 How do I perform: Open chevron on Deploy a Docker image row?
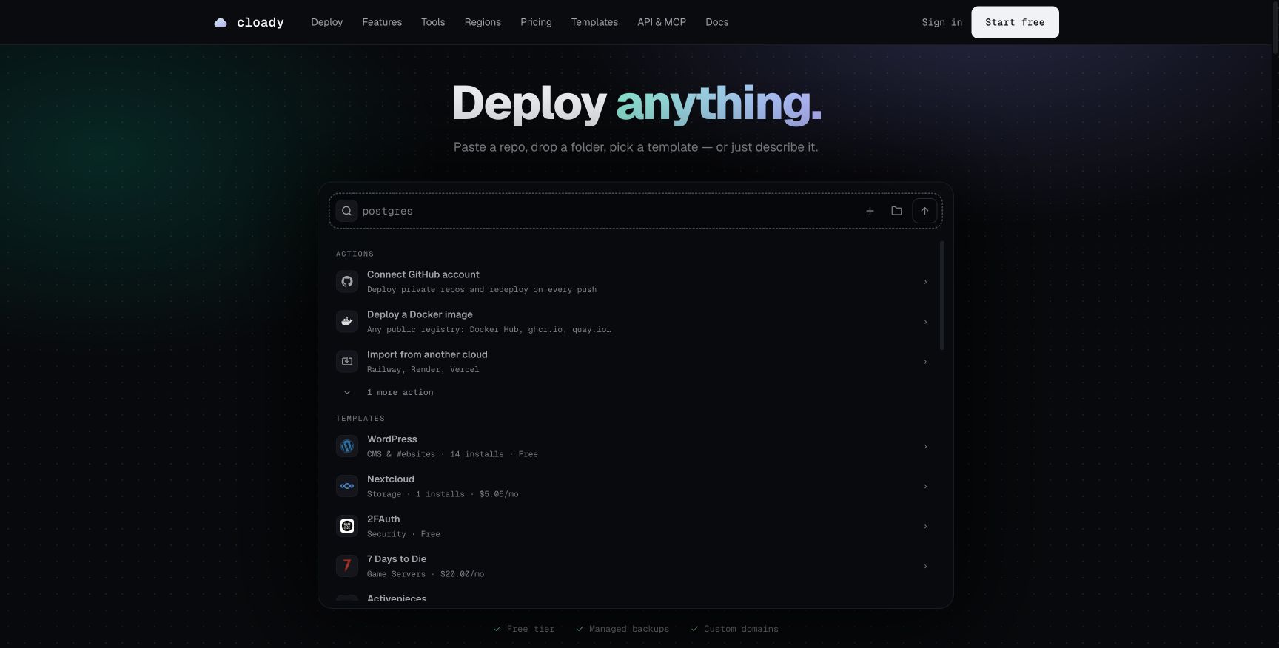point(925,322)
